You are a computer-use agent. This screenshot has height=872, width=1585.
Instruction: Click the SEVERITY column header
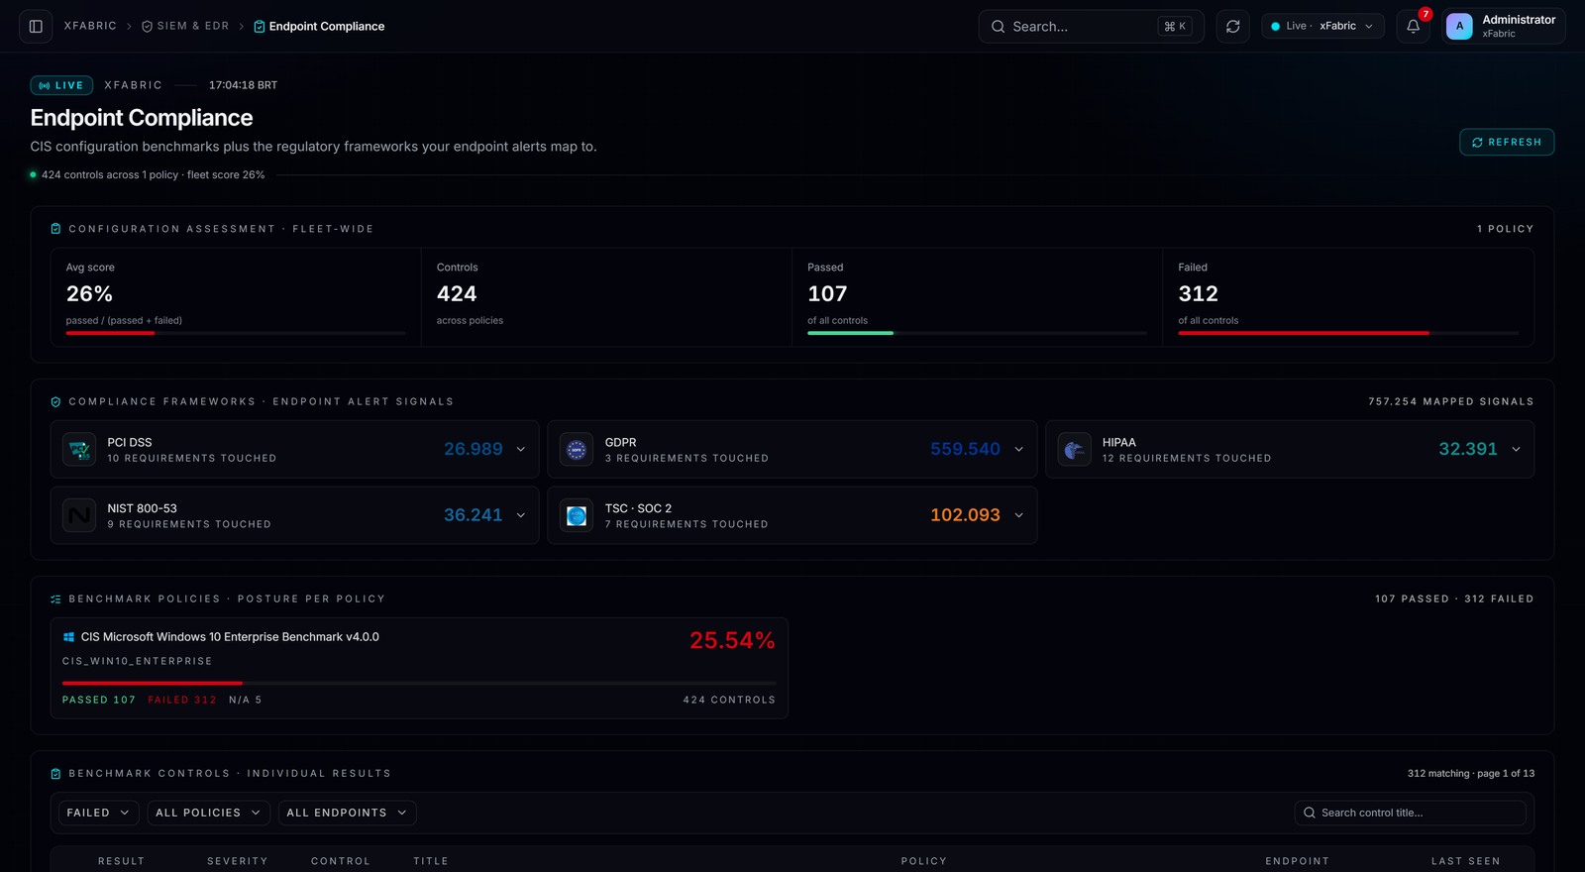pyautogui.click(x=238, y=862)
